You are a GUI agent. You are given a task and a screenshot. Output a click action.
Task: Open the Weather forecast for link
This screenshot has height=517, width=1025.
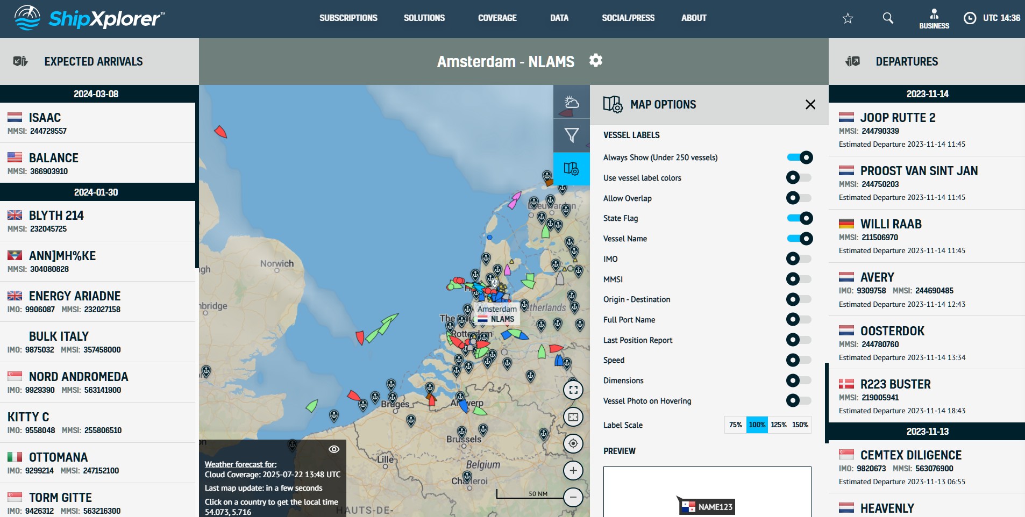point(240,464)
